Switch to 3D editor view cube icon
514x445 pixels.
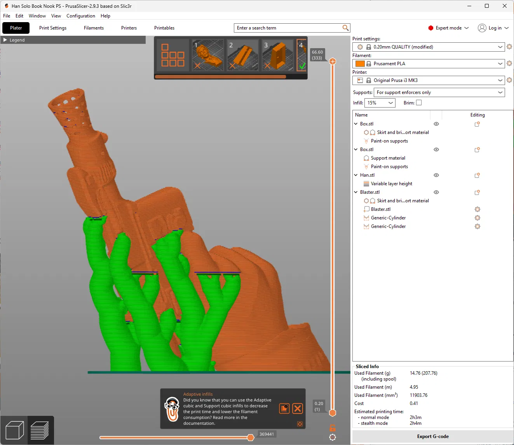(x=15, y=430)
